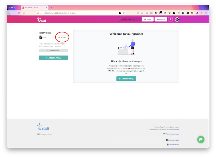The height and width of the screenshot is (157, 216).
Task: Click the QR grid icon in address bar
Action: click(x=120, y=13)
